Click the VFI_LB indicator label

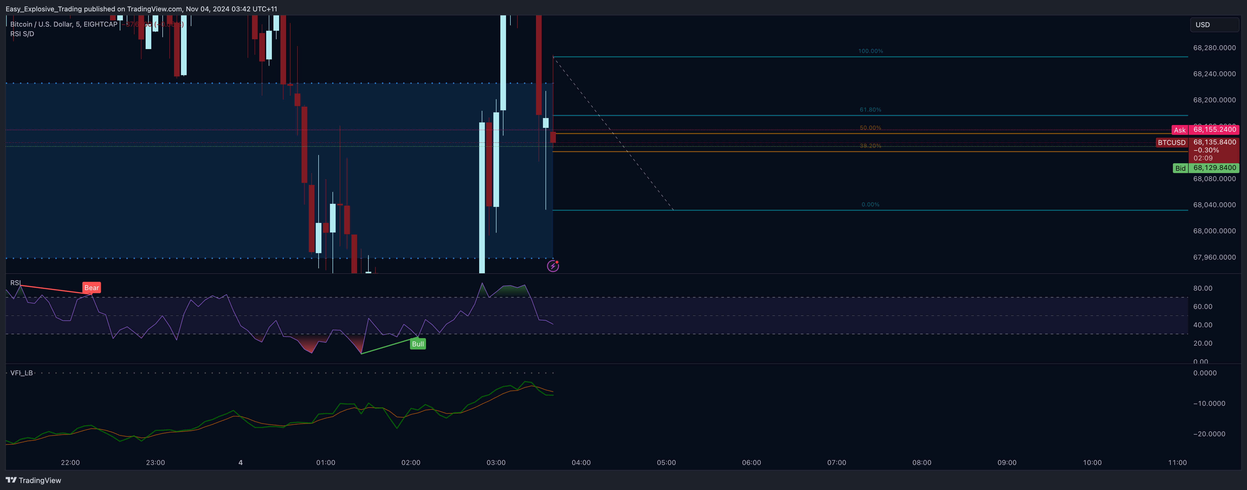pos(22,373)
